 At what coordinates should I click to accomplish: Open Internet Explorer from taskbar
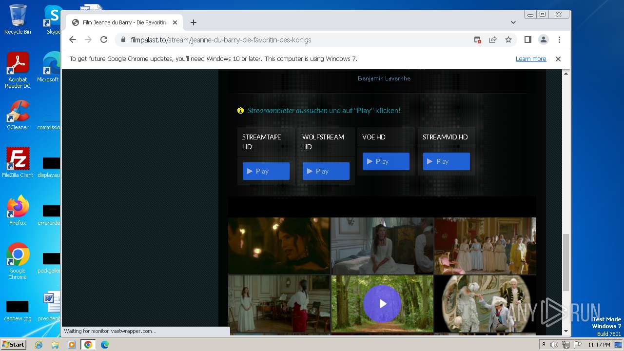(39, 345)
